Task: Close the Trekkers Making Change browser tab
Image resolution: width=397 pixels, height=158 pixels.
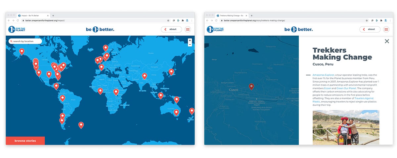Action: click(246, 15)
